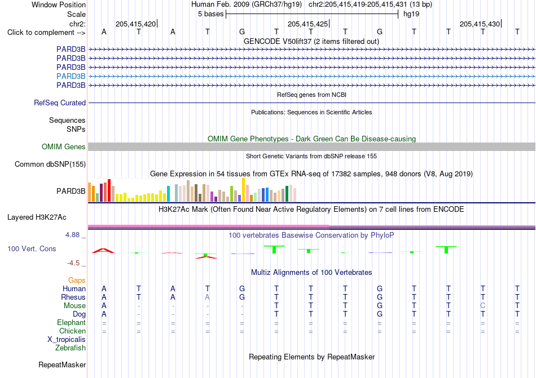Select the Dog alignment row label

click(x=79, y=314)
